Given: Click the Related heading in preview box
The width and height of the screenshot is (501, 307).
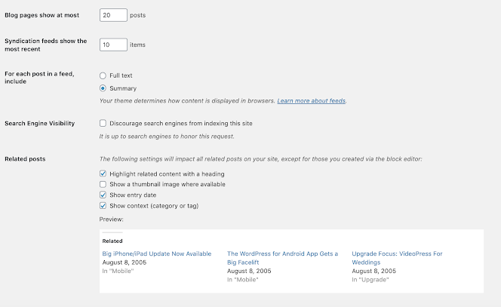Looking at the screenshot, I should (112, 241).
